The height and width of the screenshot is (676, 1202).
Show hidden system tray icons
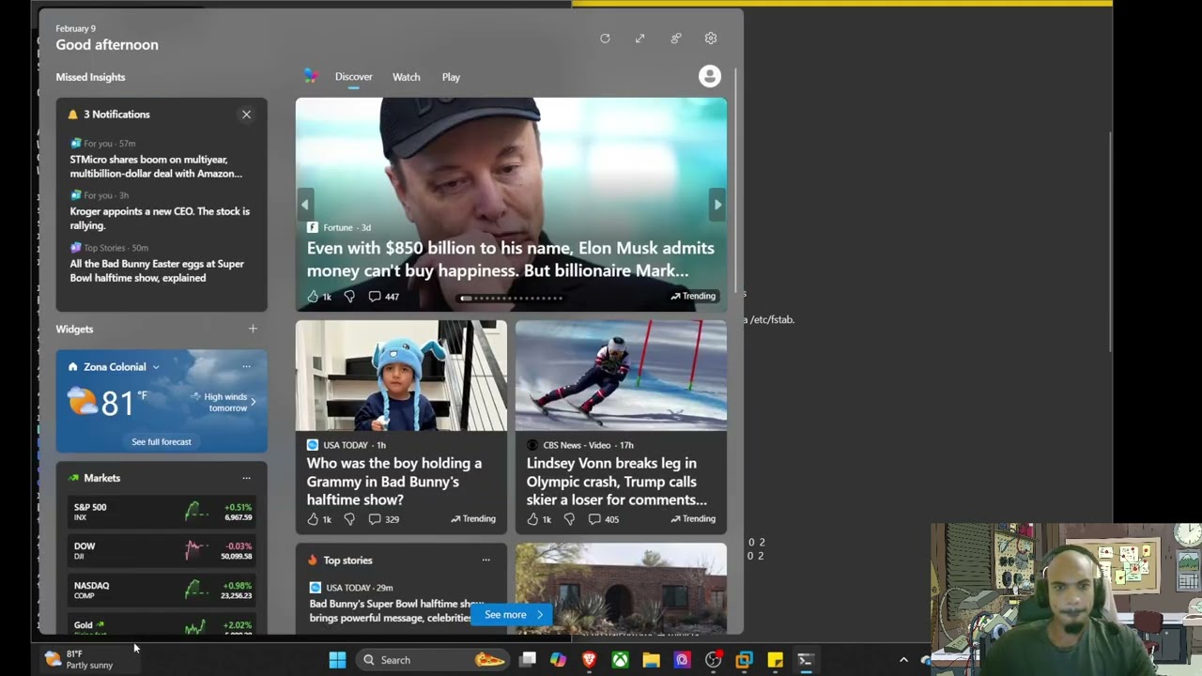tap(903, 660)
